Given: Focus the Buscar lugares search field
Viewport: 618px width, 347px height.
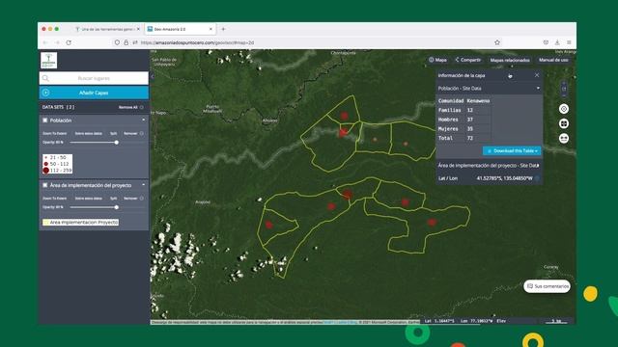Looking at the screenshot, I should tap(94, 78).
